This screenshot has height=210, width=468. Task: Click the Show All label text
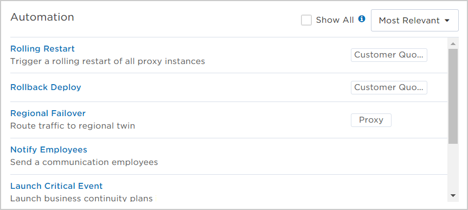coord(335,20)
